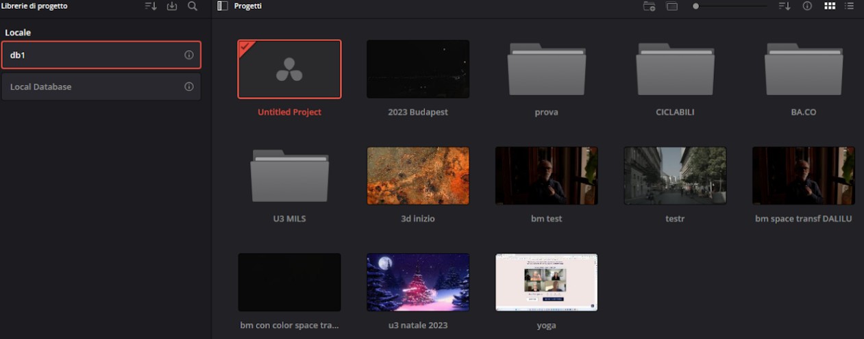Open the projects sort order menu

(785, 6)
